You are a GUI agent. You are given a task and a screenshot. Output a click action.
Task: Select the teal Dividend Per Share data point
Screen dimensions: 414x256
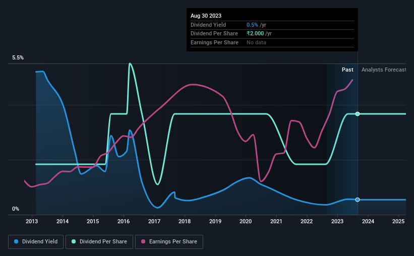[x=358, y=114]
